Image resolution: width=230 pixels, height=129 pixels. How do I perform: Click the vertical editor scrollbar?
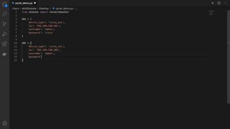tap(229, 57)
